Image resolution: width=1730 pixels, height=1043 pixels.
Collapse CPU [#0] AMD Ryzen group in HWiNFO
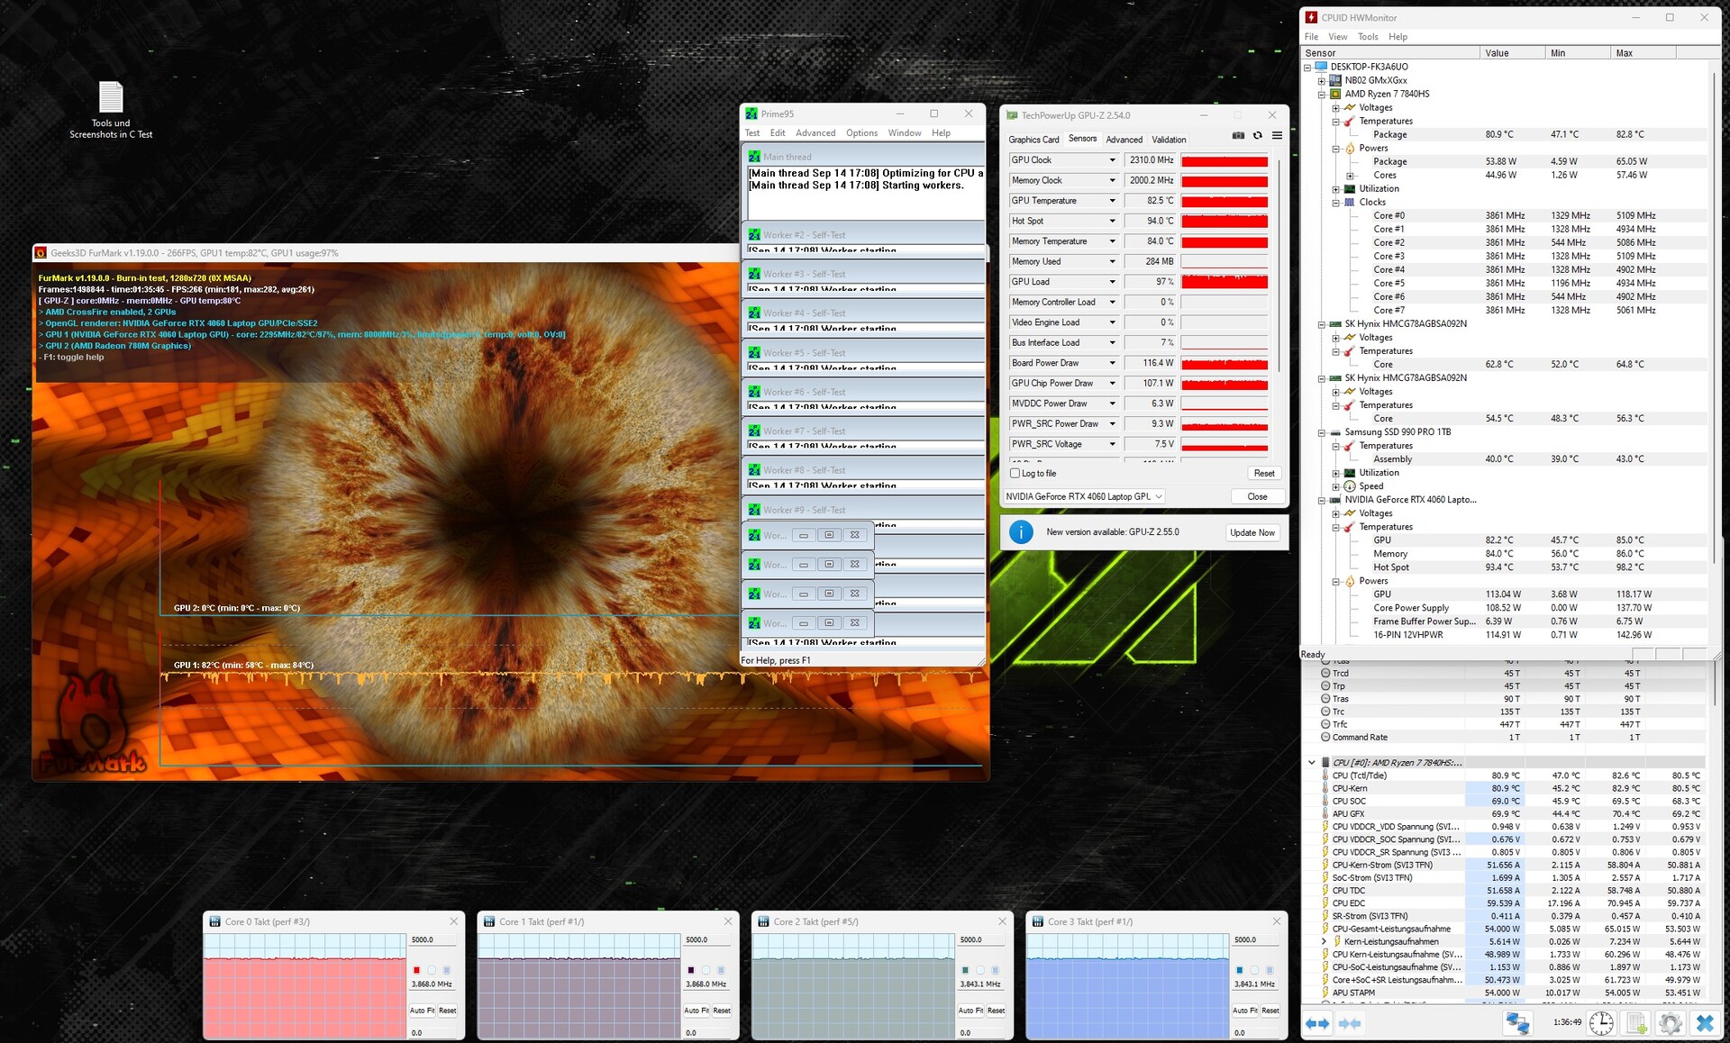point(1312,763)
